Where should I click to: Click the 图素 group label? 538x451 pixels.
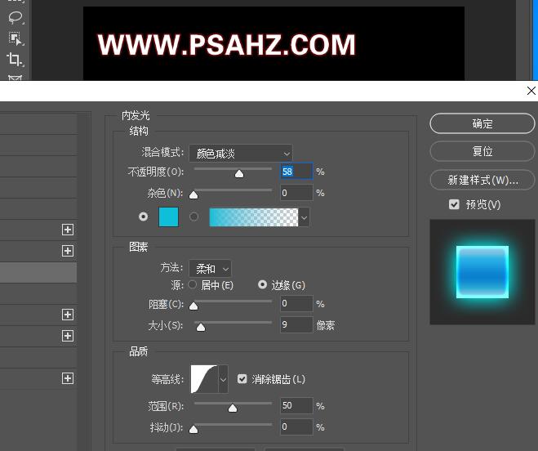138,247
